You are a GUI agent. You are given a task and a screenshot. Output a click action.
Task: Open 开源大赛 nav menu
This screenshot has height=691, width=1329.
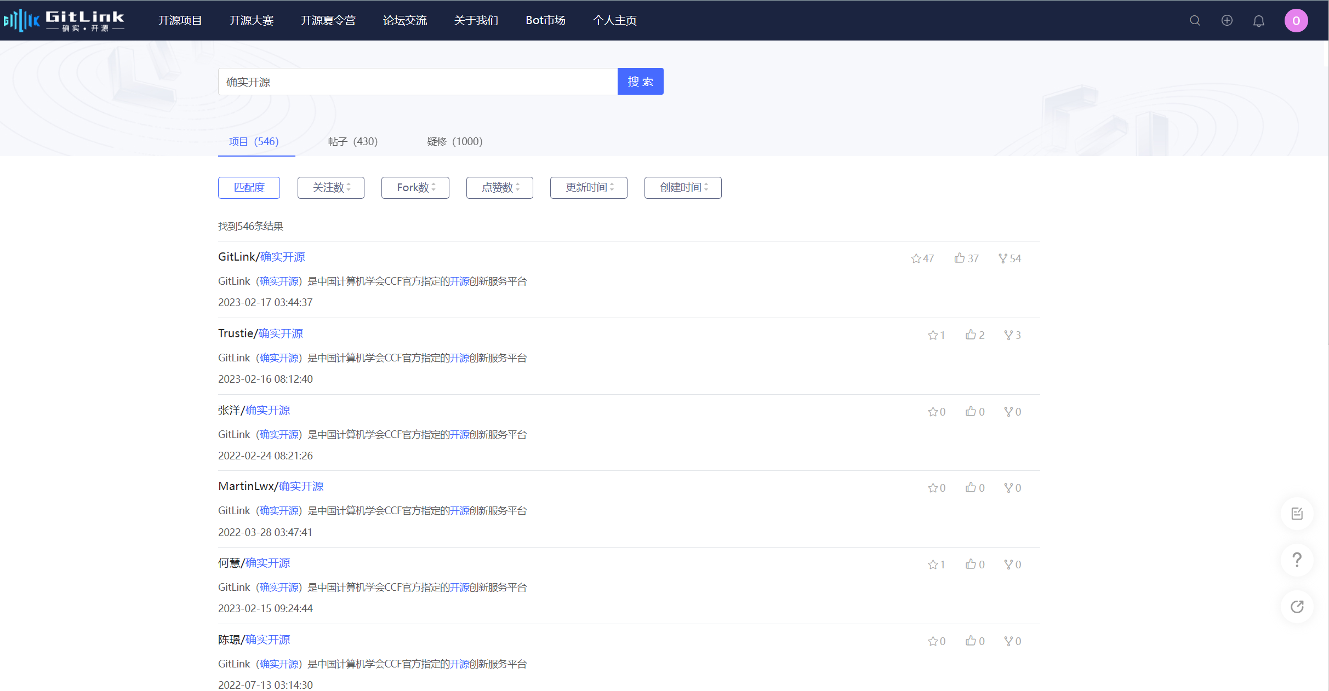tap(252, 20)
